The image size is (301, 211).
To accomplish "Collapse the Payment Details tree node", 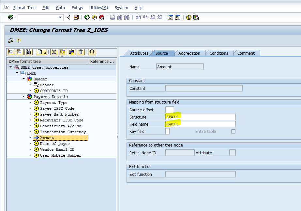I will 23,97.
